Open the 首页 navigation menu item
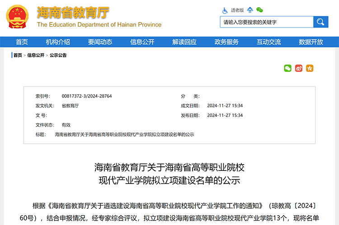This screenshot has width=339, height=225. pyautogui.click(x=22, y=42)
